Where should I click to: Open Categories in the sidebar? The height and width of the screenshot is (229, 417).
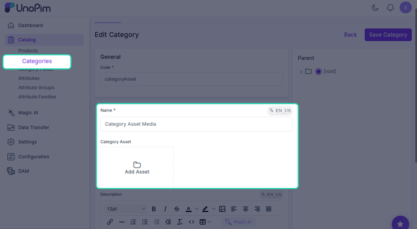[x=37, y=61]
